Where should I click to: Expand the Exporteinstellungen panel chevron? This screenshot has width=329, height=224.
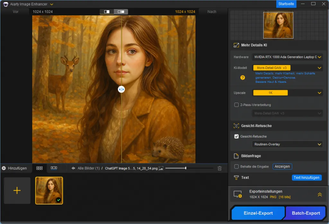tap(320, 194)
